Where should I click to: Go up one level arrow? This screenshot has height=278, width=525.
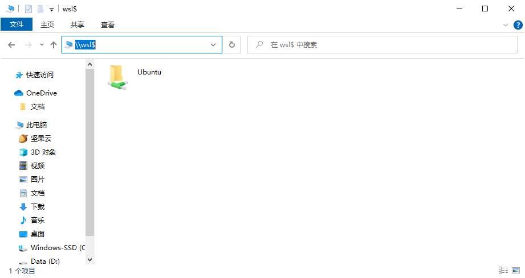[53, 45]
